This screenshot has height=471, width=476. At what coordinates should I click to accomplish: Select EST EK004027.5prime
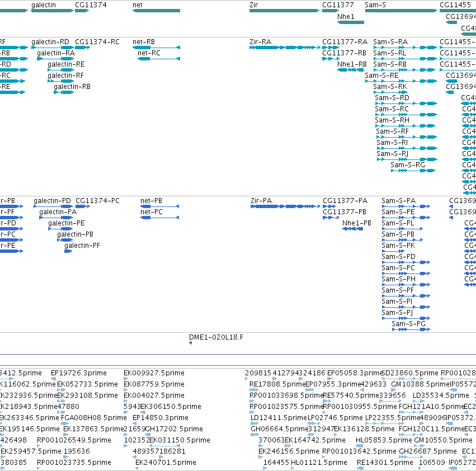pyautogui.click(x=126, y=401)
